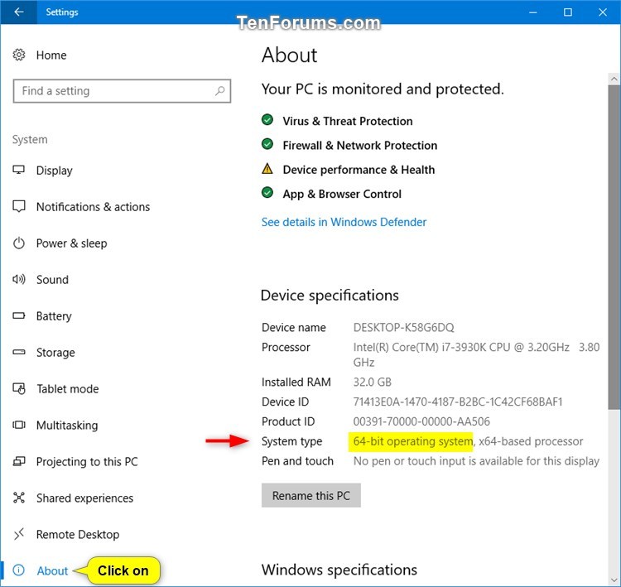Click Device performance & Health text

[359, 170]
